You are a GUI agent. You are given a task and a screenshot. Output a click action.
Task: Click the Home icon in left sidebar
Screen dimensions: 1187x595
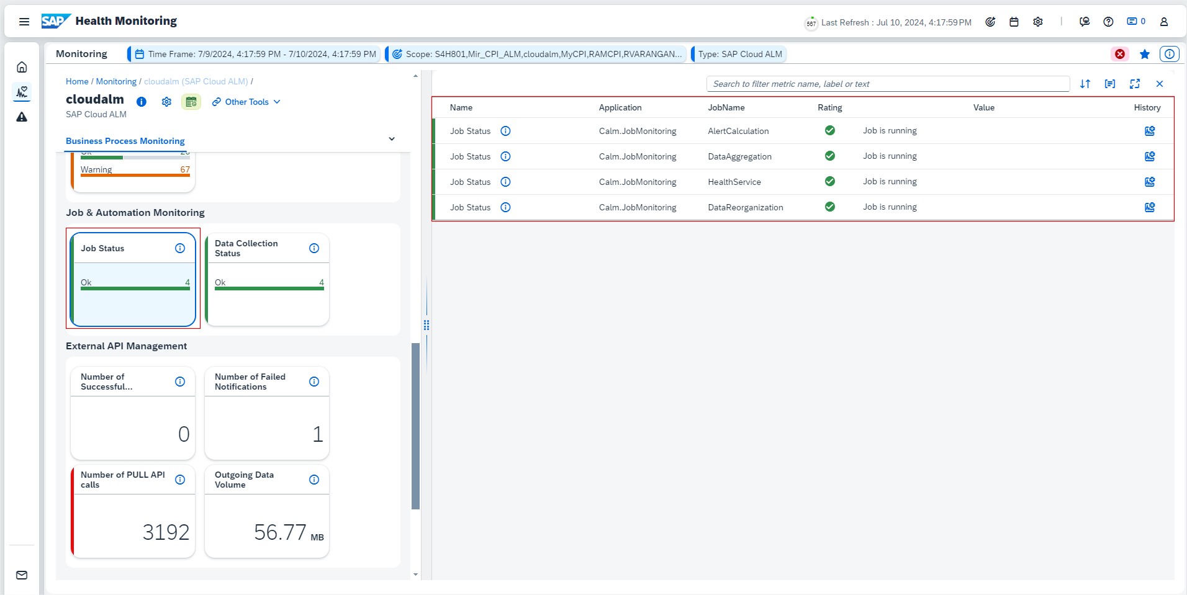point(22,67)
